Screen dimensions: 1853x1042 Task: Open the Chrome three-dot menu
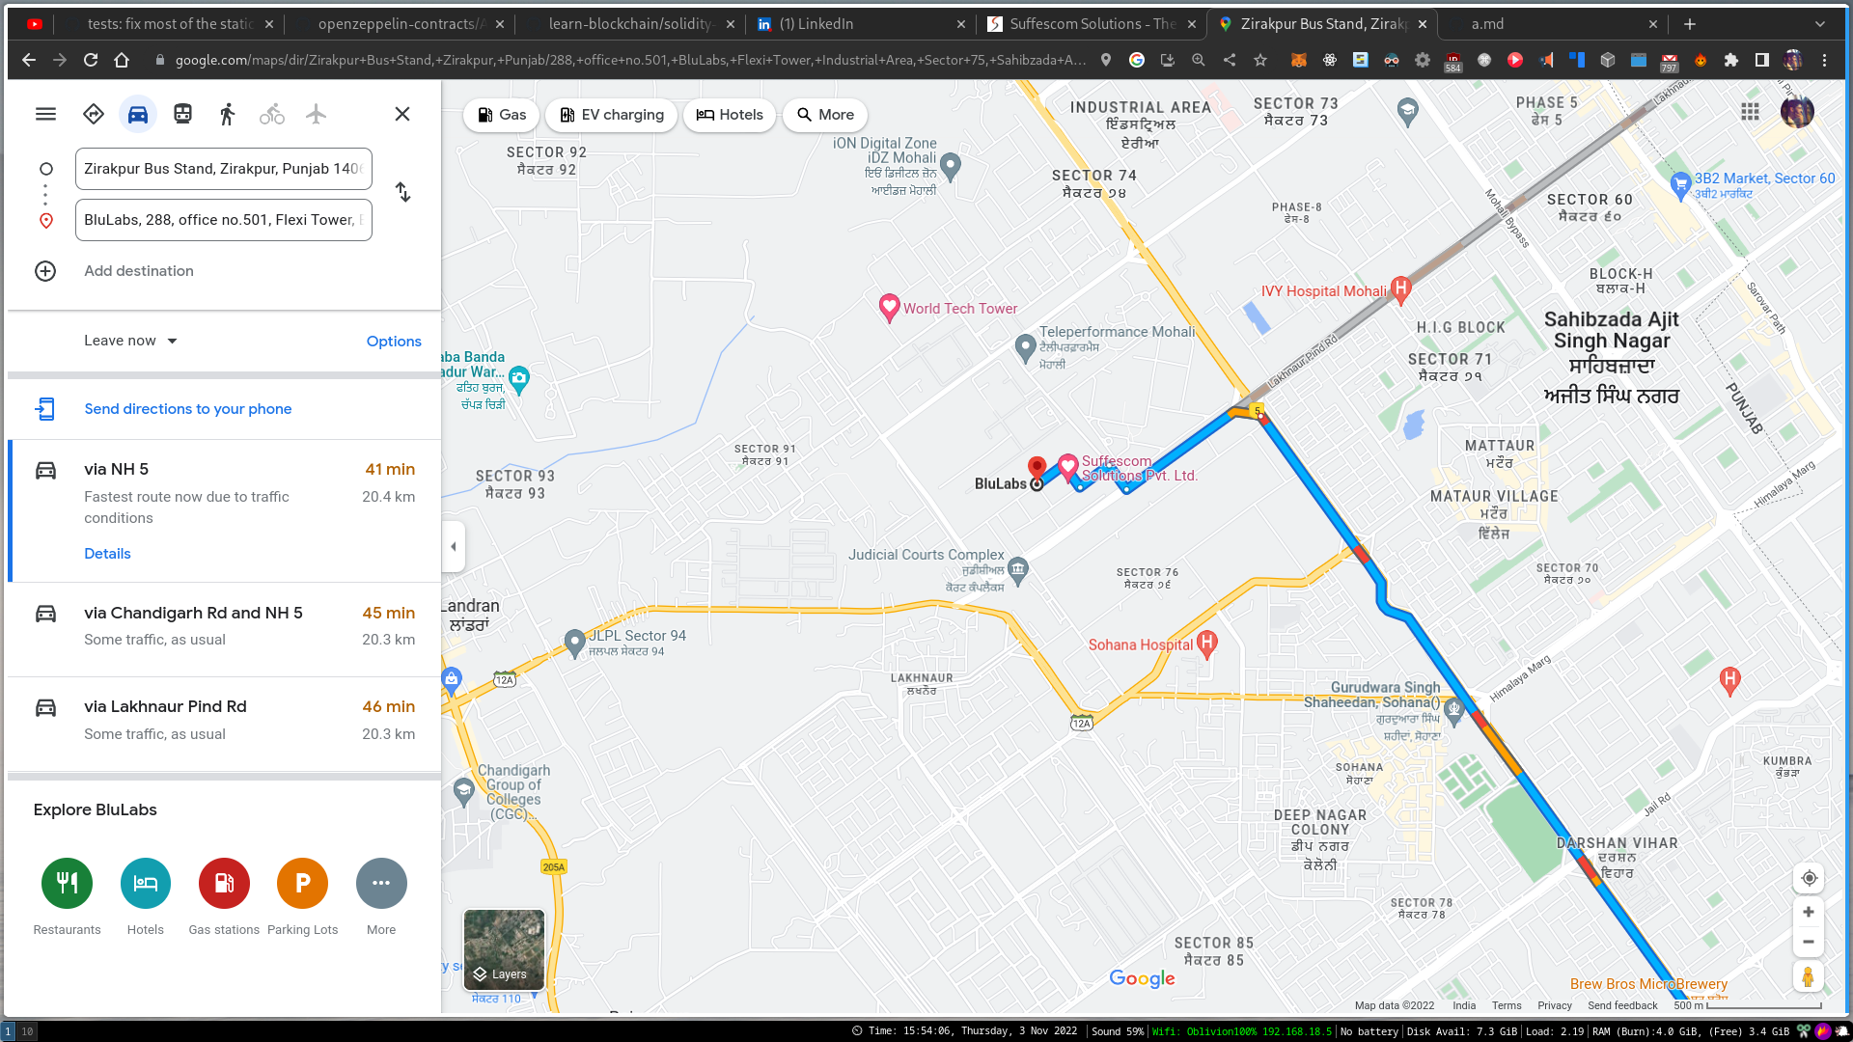click(x=1824, y=60)
